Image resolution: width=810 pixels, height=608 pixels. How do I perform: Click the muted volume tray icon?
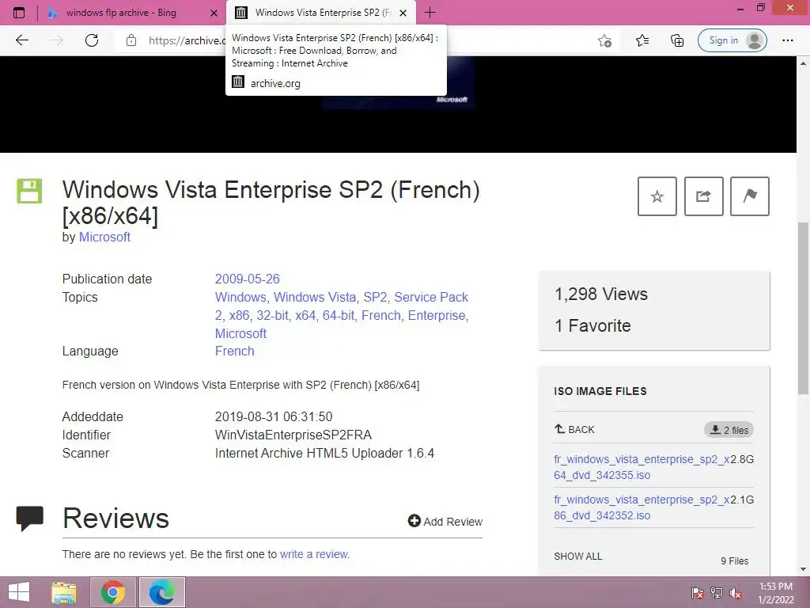coord(736,593)
